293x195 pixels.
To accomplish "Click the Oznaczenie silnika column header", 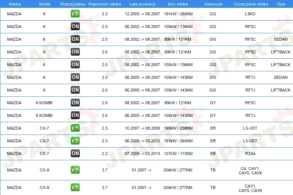I will coord(251,4).
